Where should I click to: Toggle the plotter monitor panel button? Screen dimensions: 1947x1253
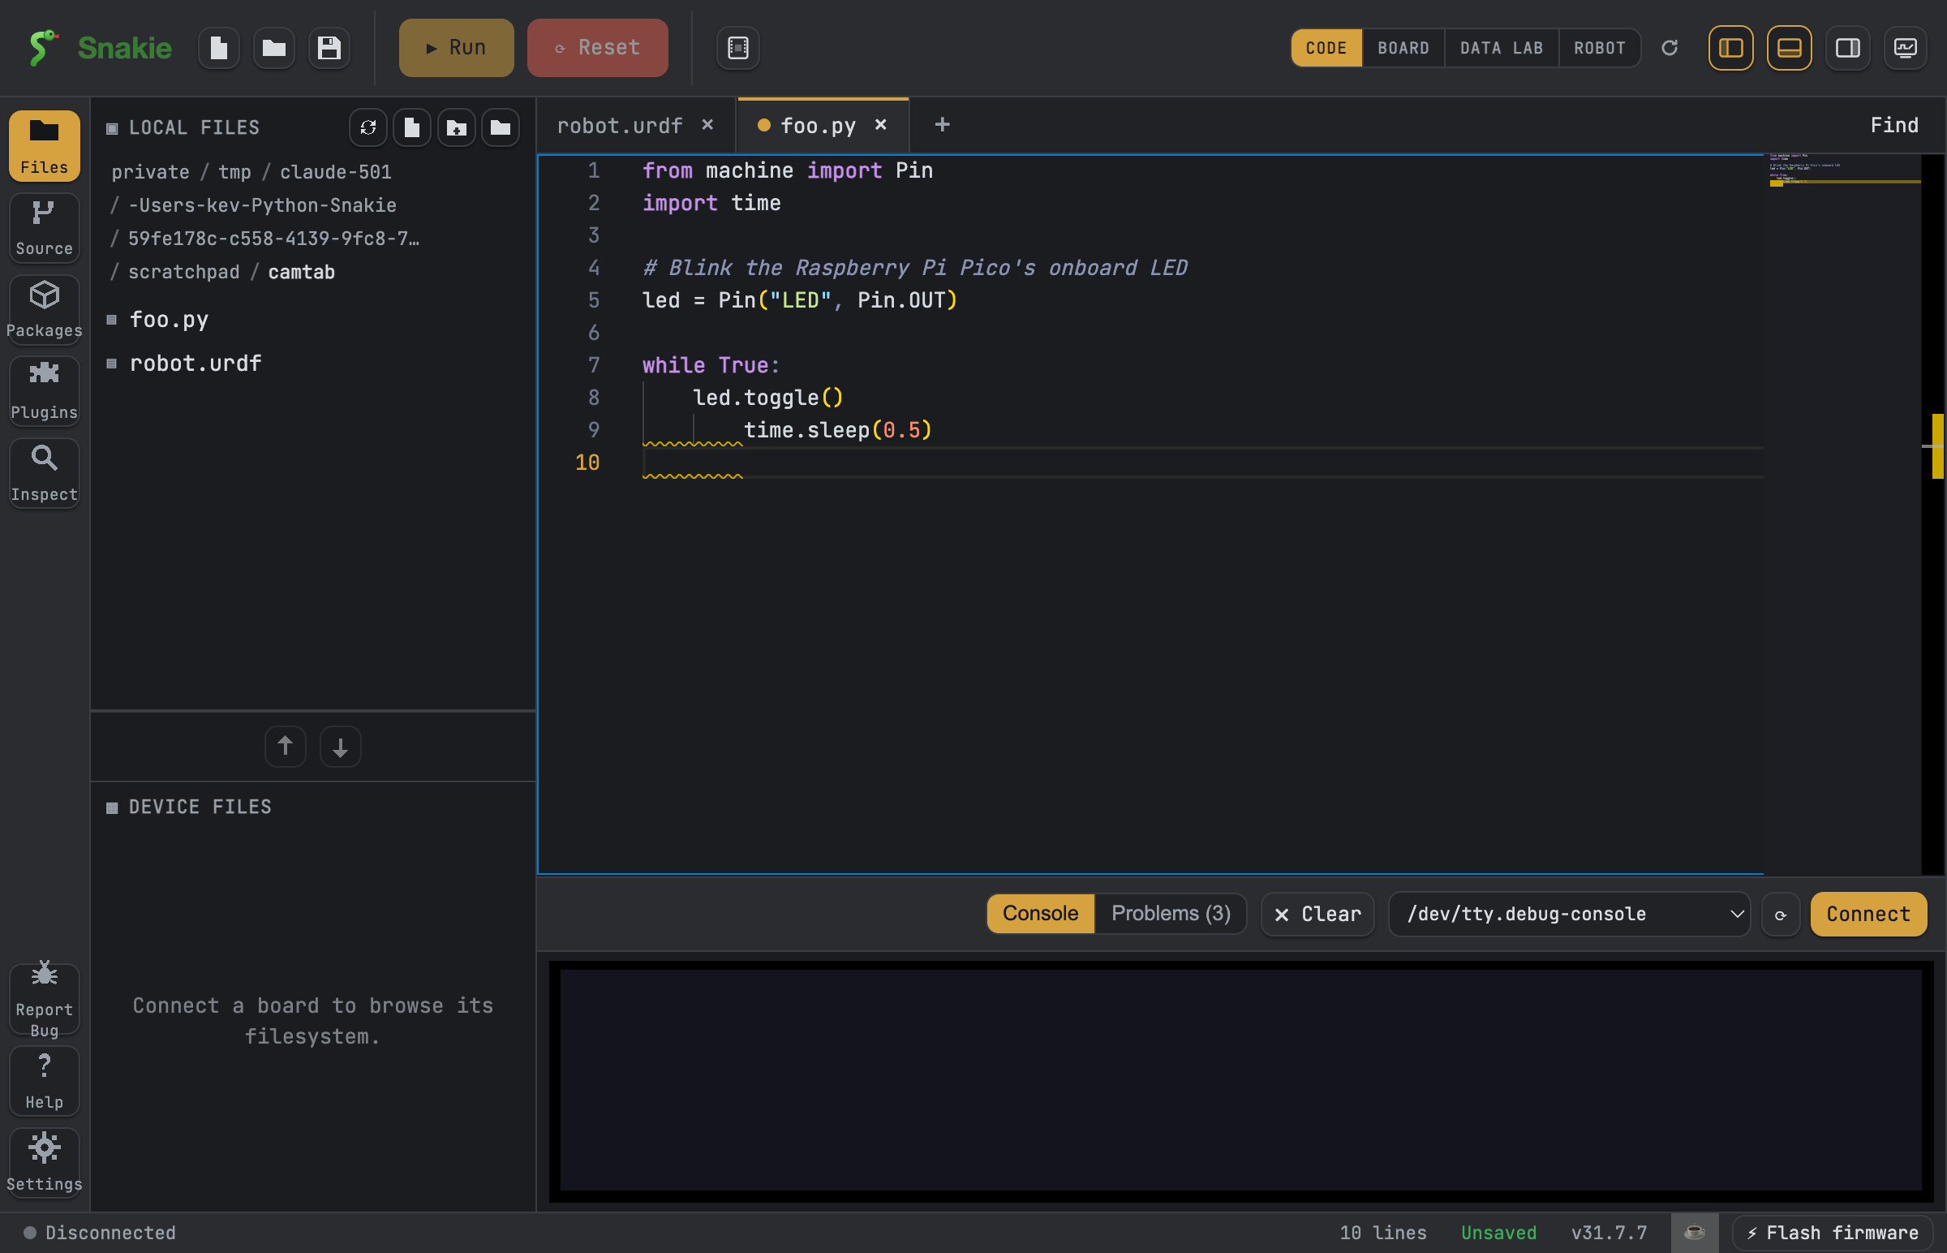pos(1906,48)
